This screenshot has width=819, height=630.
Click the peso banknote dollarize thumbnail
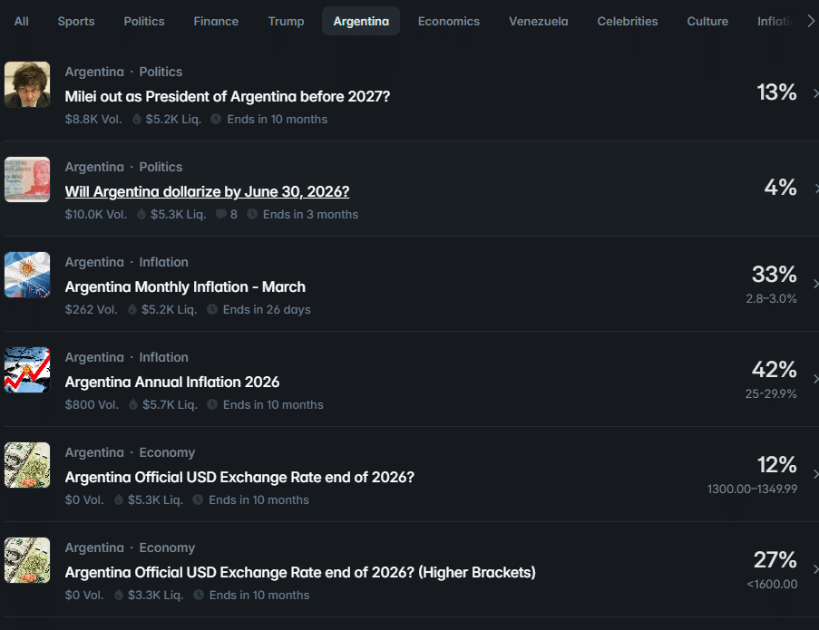pyautogui.click(x=27, y=179)
